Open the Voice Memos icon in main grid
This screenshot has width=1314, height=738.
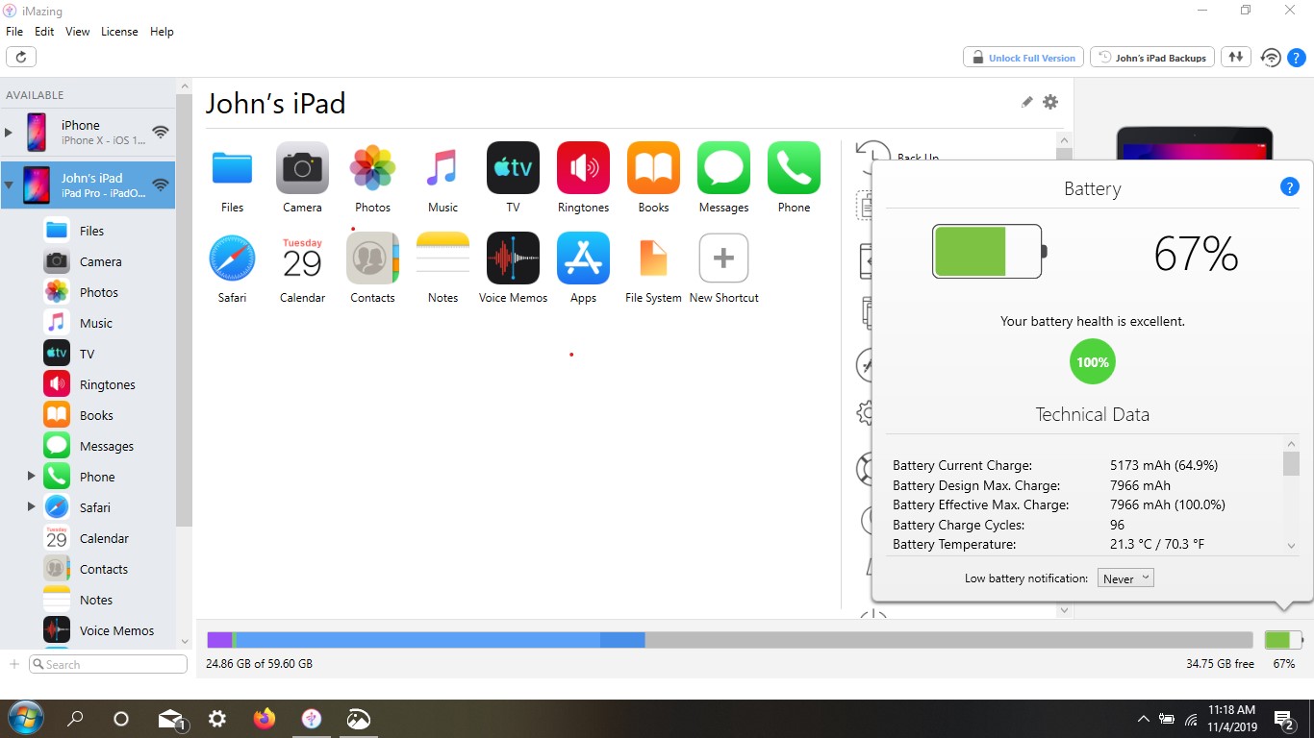(x=513, y=258)
